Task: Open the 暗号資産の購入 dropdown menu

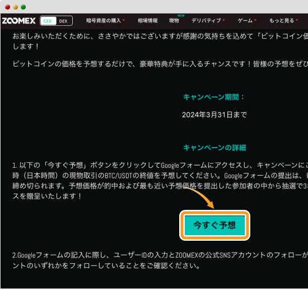Action: pos(105,20)
